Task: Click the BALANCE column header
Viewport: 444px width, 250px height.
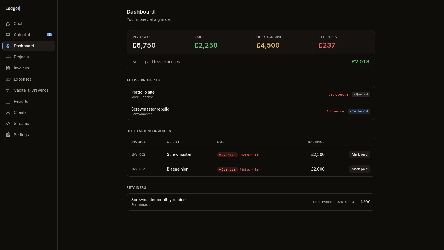Action: click(316, 142)
